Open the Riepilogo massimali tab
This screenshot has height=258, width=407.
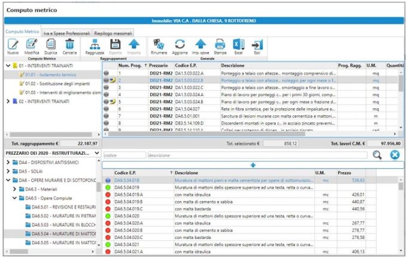[x=113, y=33]
